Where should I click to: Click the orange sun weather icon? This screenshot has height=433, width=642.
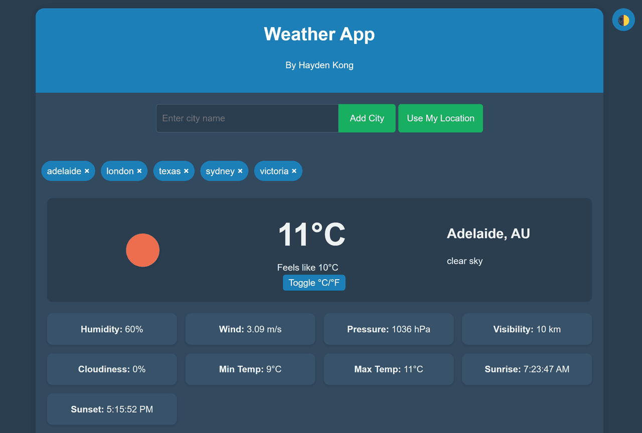coord(142,250)
